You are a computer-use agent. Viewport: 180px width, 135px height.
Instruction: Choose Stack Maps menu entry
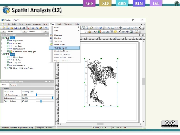[64, 45]
